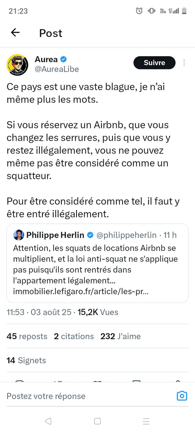Open the three-dot post options menu
Screen dimensions: 195x433
pos(184,63)
